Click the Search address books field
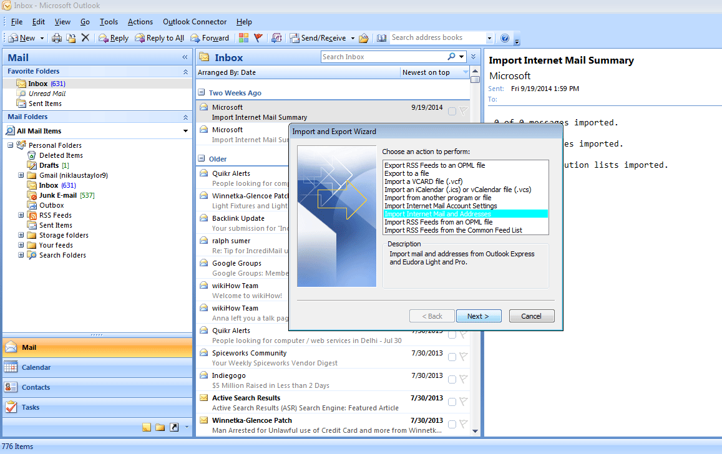Image resolution: width=722 pixels, height=454 pixels. [x=437, y=37]
